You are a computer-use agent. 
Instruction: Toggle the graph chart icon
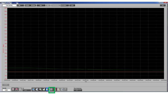click(59, 89)
